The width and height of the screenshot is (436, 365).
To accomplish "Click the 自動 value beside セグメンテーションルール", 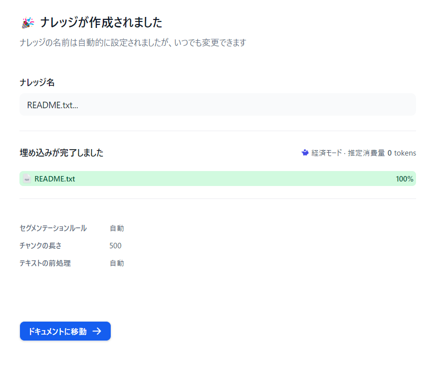I will pyautogui.click(x=117, y=228).
